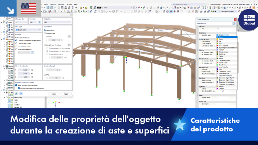Click the license account icon beside Online License
The height and width of the screenshot is (145, 258).
click(x=207, y=4)
